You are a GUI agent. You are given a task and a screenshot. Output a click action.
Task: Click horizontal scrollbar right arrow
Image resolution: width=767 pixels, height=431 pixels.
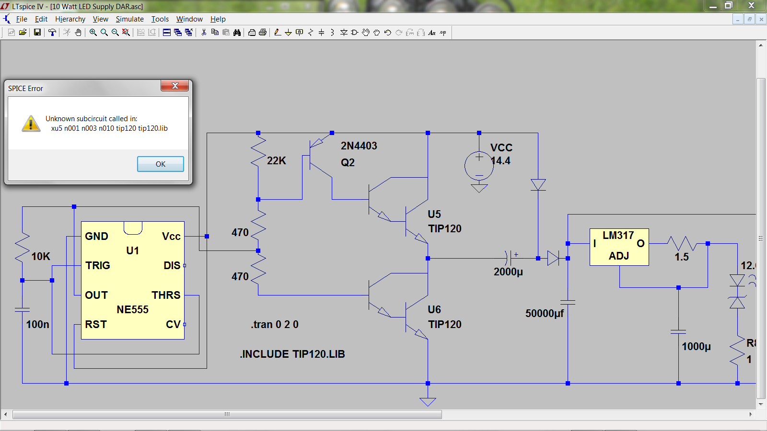click(751, 414)
